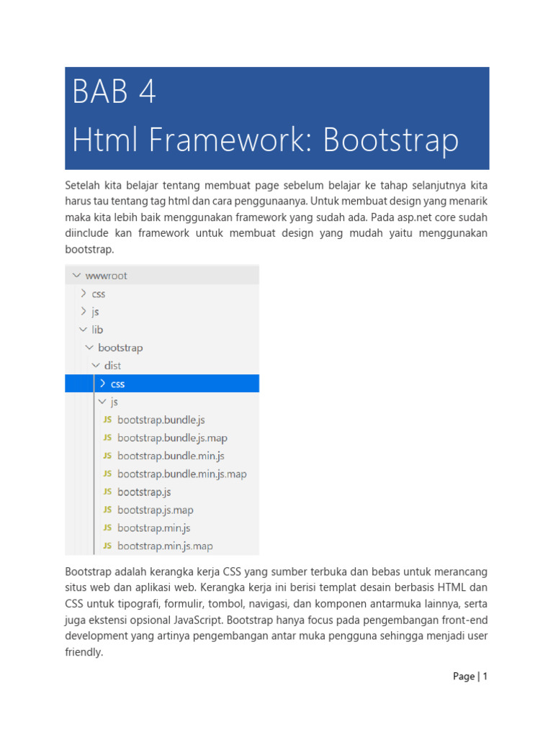Collapse the wwwroot folder chevron

point(76,276)
